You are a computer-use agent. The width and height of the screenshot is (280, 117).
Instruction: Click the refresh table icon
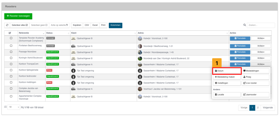coord(7,25)
